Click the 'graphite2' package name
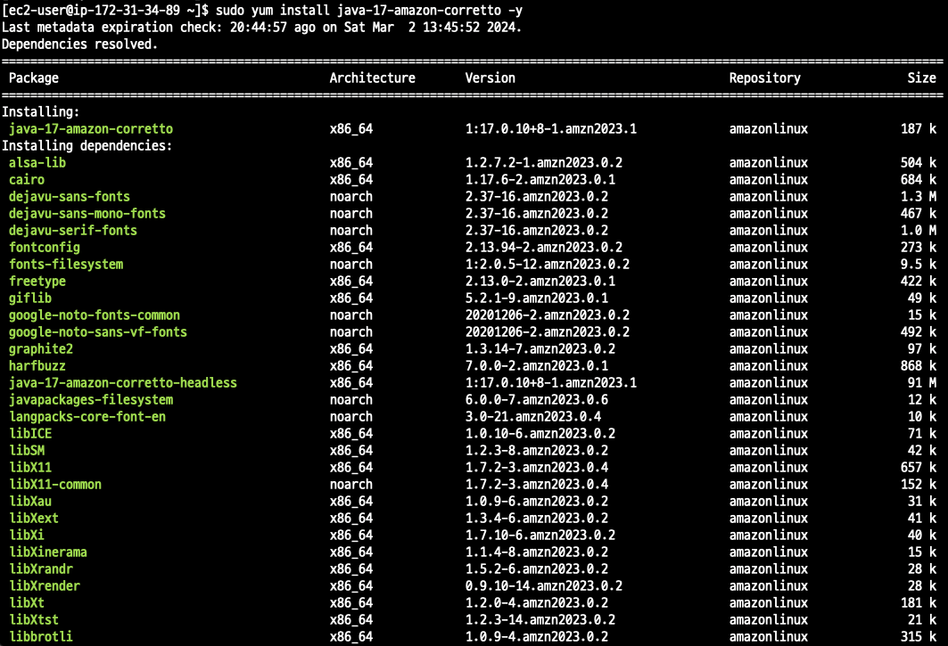This screenshot has height=646, width=948. tap(41, 348)
